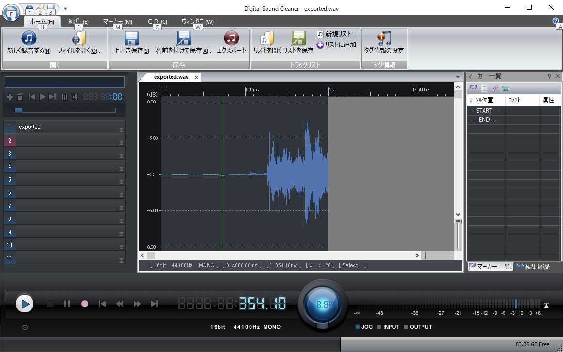Image resolution: width=563 pixels, height=352 pixels.
Task: Open the ウィンドウ ribbon tab
Action: tap(198, 21)
